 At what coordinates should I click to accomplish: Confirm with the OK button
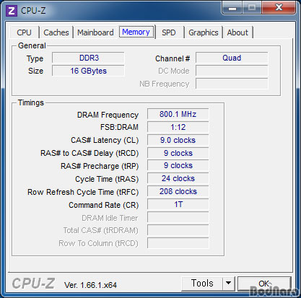264,284
